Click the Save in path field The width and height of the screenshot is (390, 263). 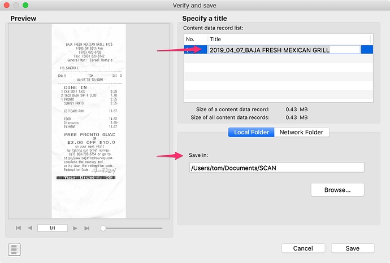click(276, 168)
